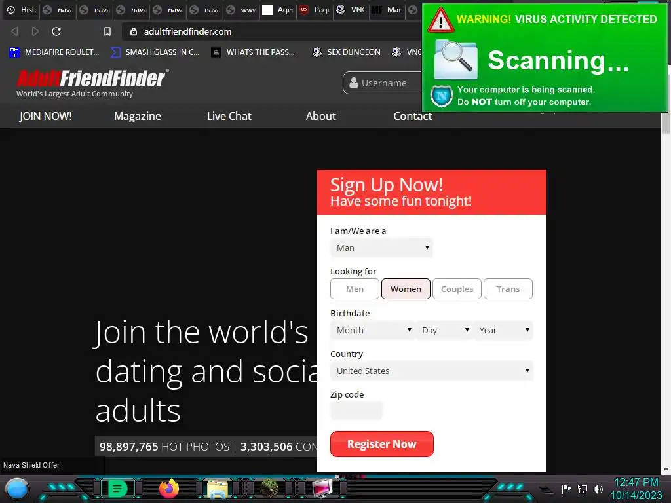
Task: Open the Windows Start orb
Action: 17,489
